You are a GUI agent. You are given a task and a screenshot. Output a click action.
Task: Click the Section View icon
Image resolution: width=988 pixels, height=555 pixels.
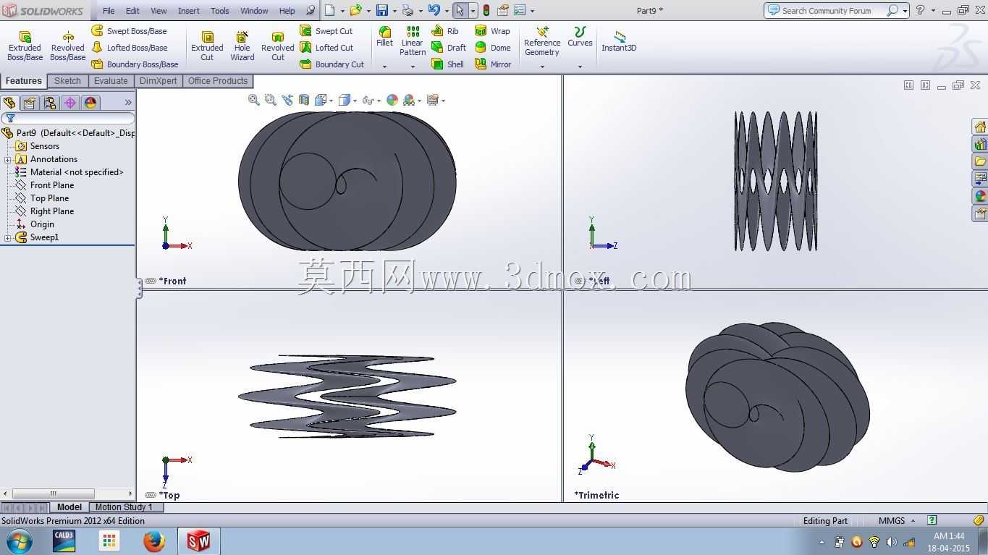(304, 100)
